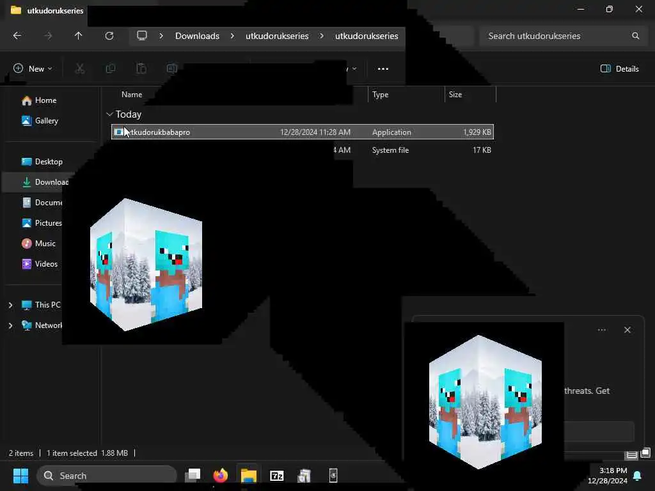Open notification popup options ellipsis

601,330
